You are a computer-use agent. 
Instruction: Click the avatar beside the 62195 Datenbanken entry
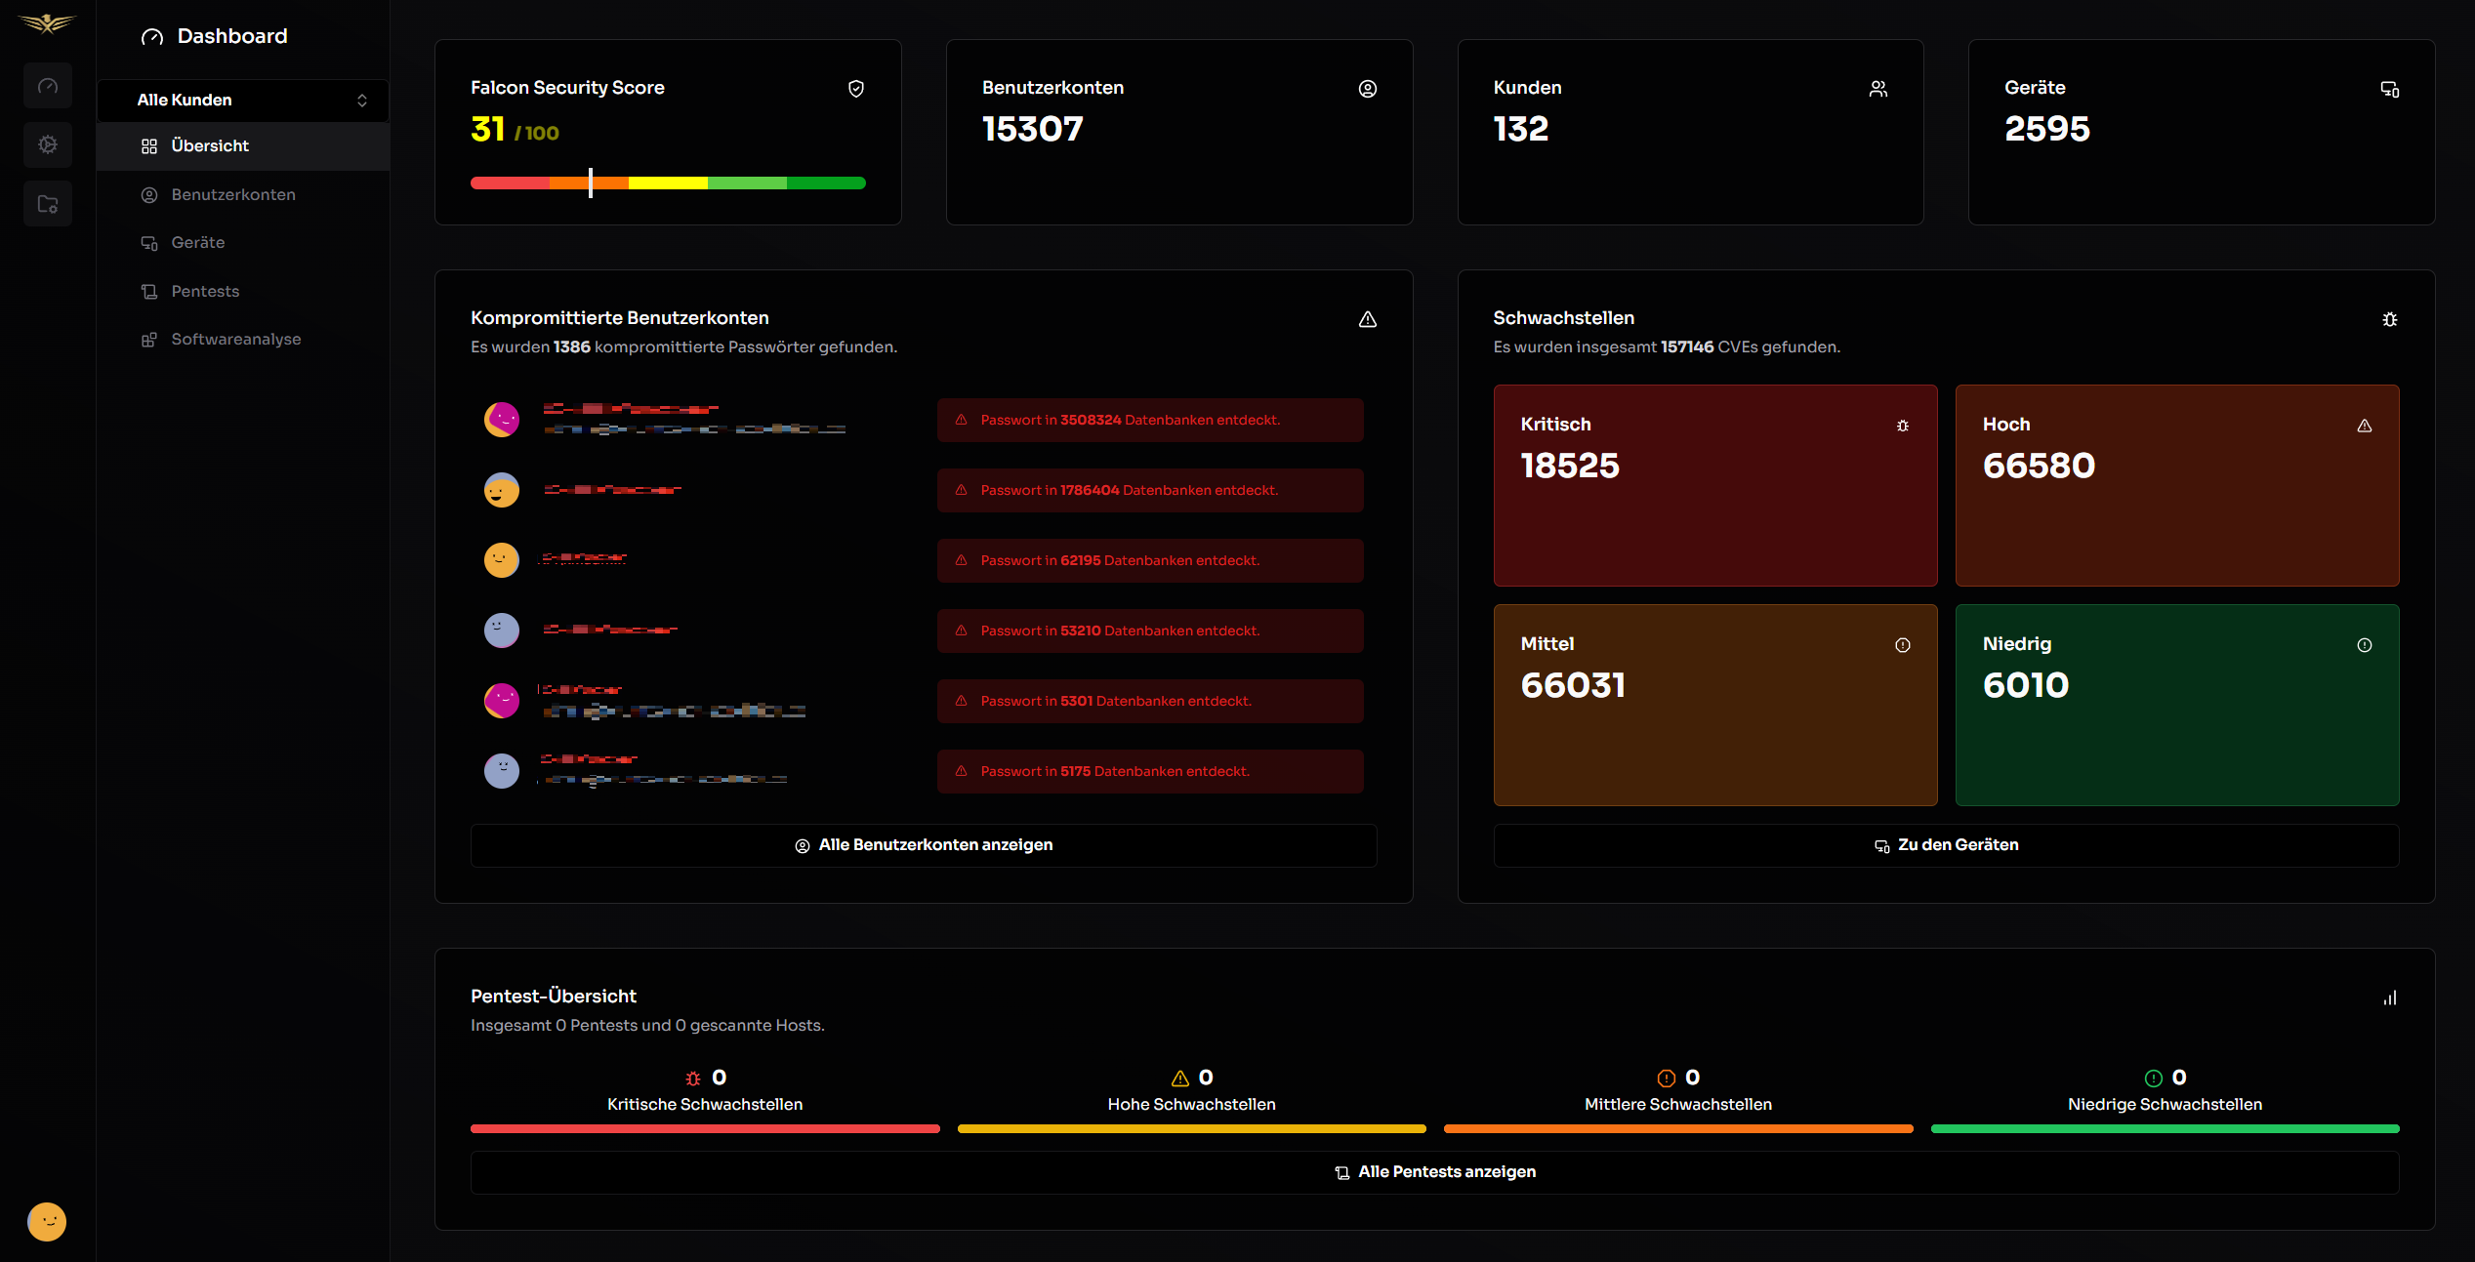click(502, 560)
